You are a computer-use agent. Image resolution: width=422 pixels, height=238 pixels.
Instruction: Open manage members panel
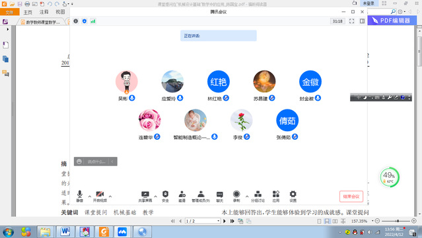click(x=201, y=196)
